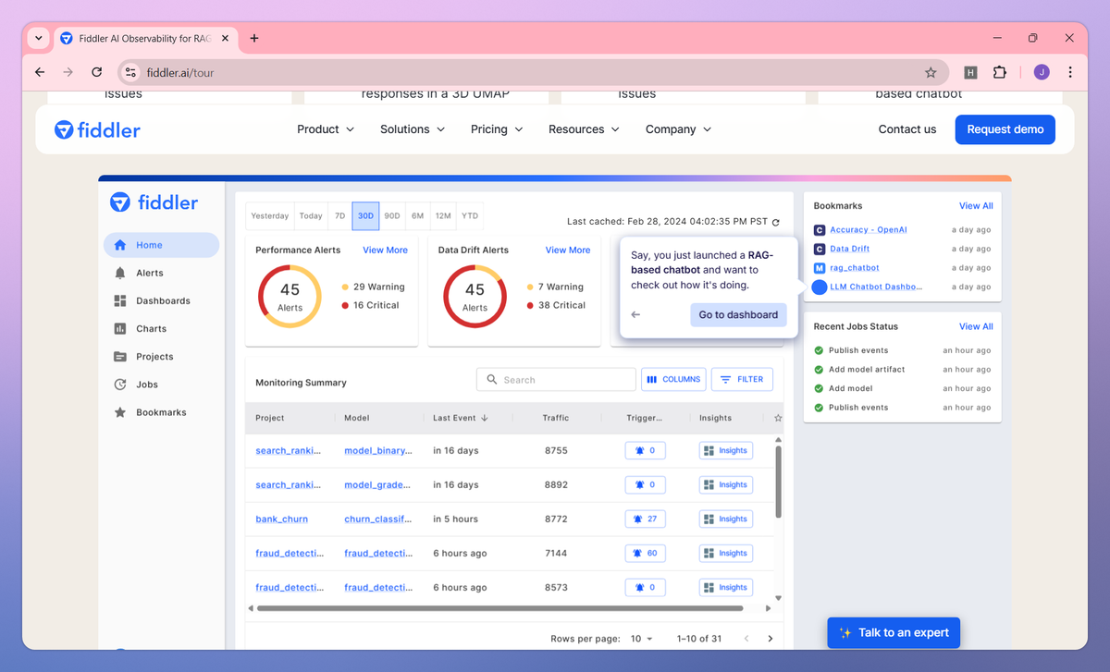Expand the Pricing menu
Viewport: 1110px width, 672px height.
pyautogui.click(x=497, y=129)
